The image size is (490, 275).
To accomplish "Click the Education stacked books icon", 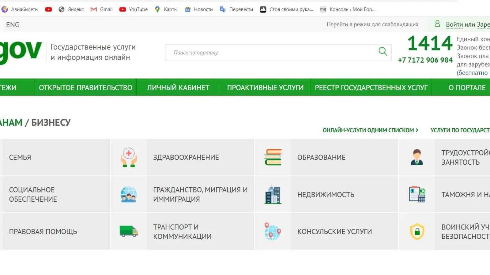I will [273, 157].
